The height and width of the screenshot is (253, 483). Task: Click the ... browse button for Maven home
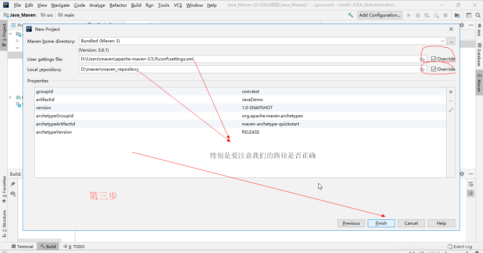[x=451, y=41]
